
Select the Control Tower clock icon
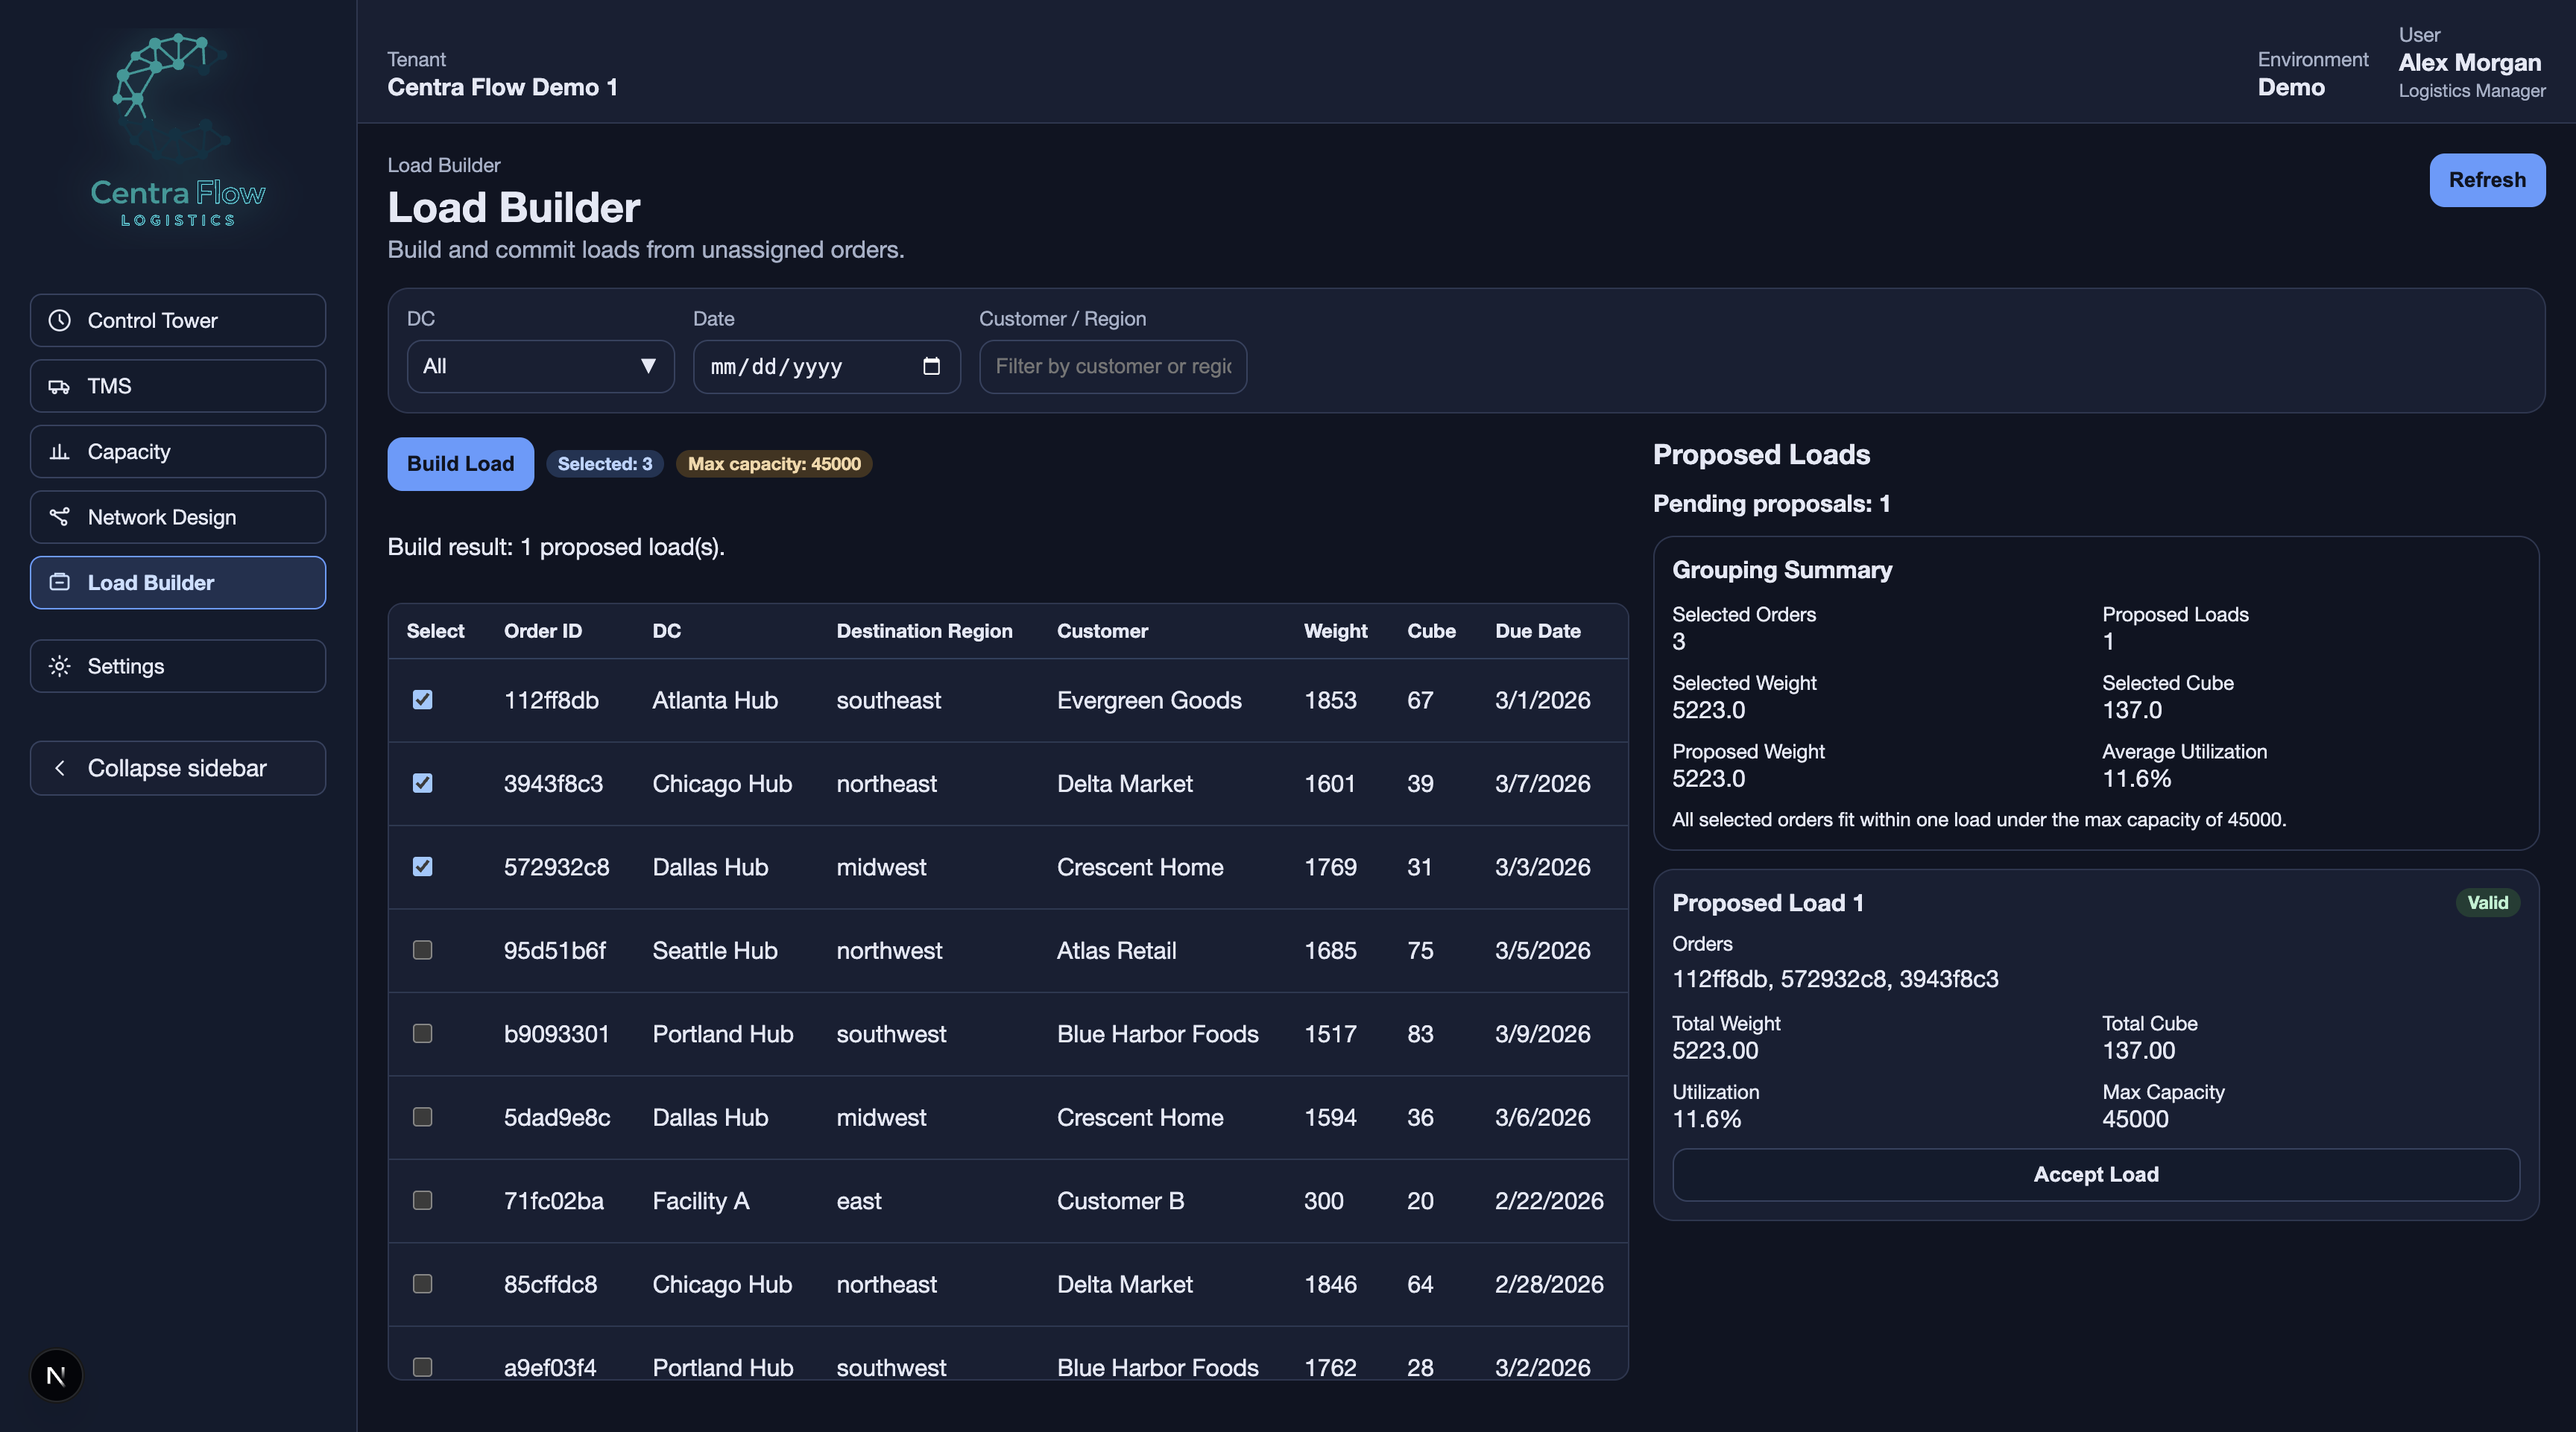[59, 321]
